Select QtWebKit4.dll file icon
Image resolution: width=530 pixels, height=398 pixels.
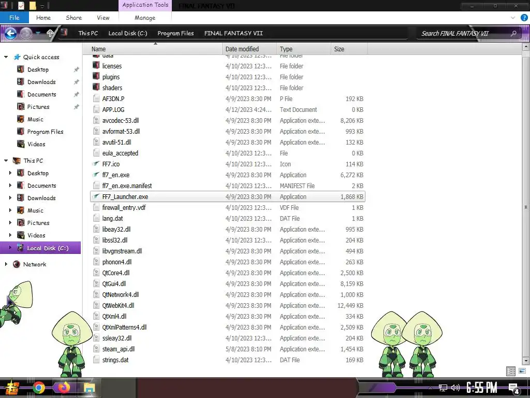(x=96, y=305)
